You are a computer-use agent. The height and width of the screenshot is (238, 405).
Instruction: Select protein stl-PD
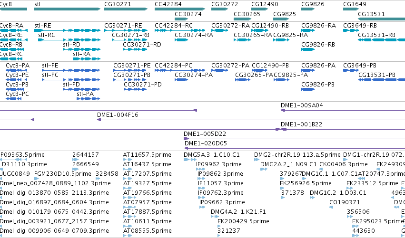click(x=81, y=89)
